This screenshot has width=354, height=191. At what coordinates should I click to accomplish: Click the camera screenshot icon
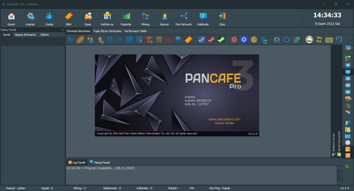(x=287, y=40)
